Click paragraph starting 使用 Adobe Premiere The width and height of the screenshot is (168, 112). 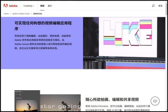point(118,108)
